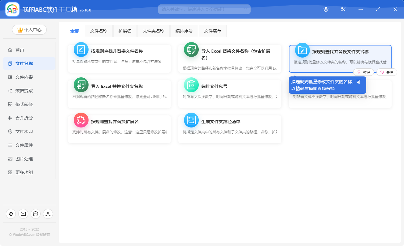Viewport: 404px width, 246px height.
Task: Click the keyword search input field
Action: pos(204,9)
